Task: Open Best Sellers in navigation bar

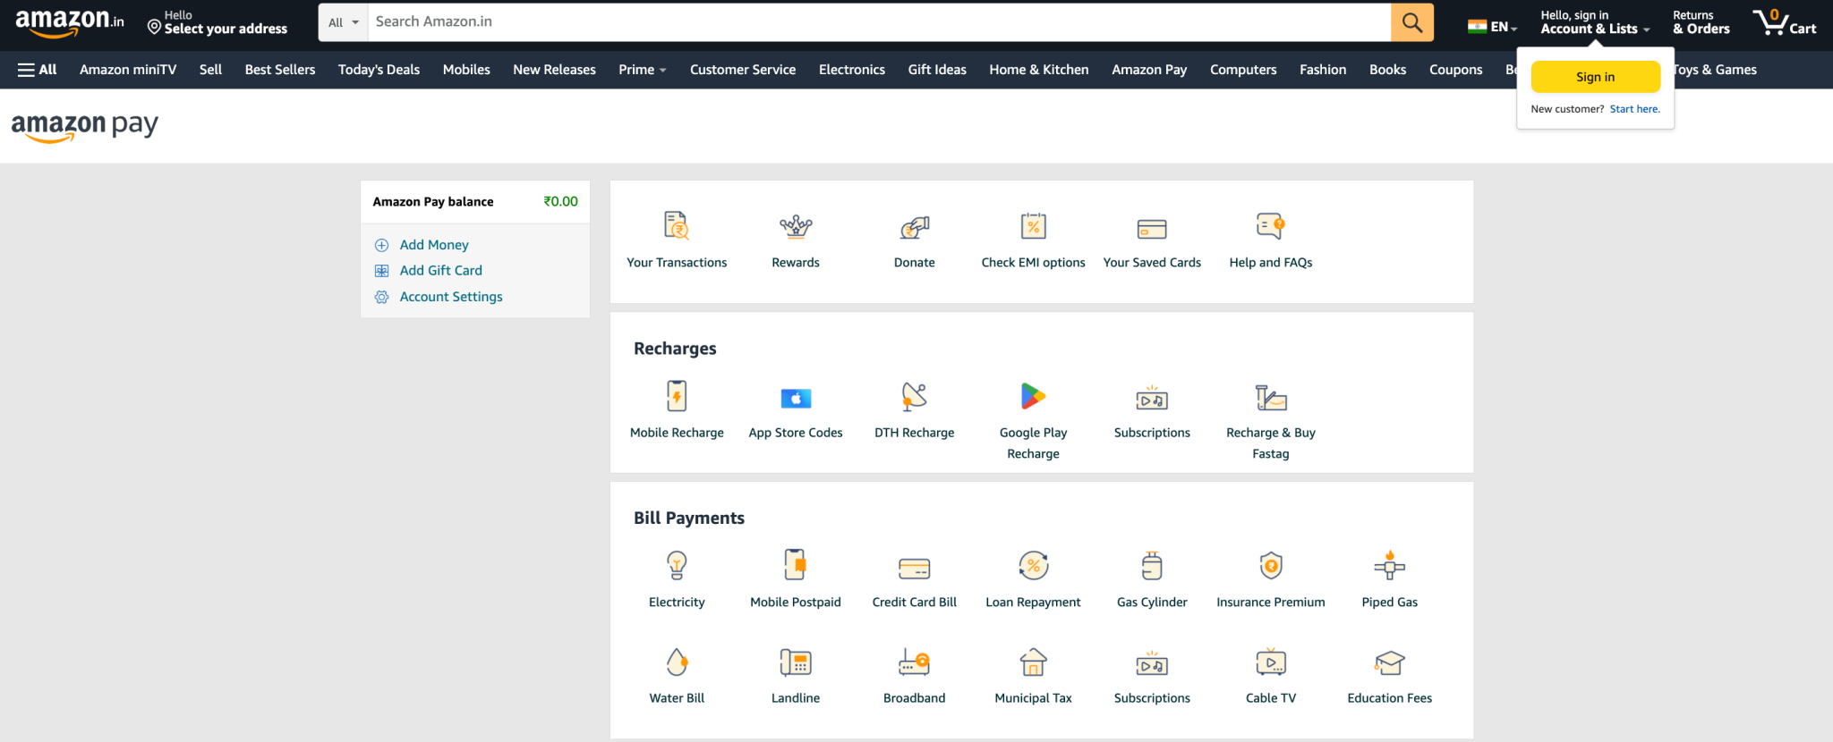Action: 280,70
